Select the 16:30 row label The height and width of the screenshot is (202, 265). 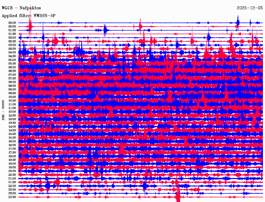pyautogui.click(x=12, y=145)
